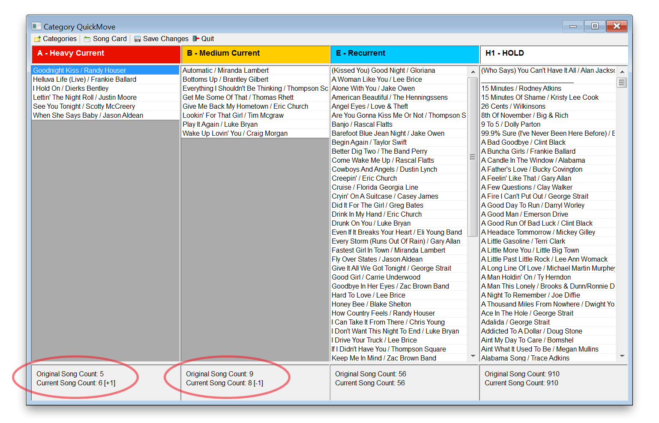Viewport: 659px width, 423px height.
Task: Select Honey Bee / Blake Shelton
Action: (x=365, y=304)
